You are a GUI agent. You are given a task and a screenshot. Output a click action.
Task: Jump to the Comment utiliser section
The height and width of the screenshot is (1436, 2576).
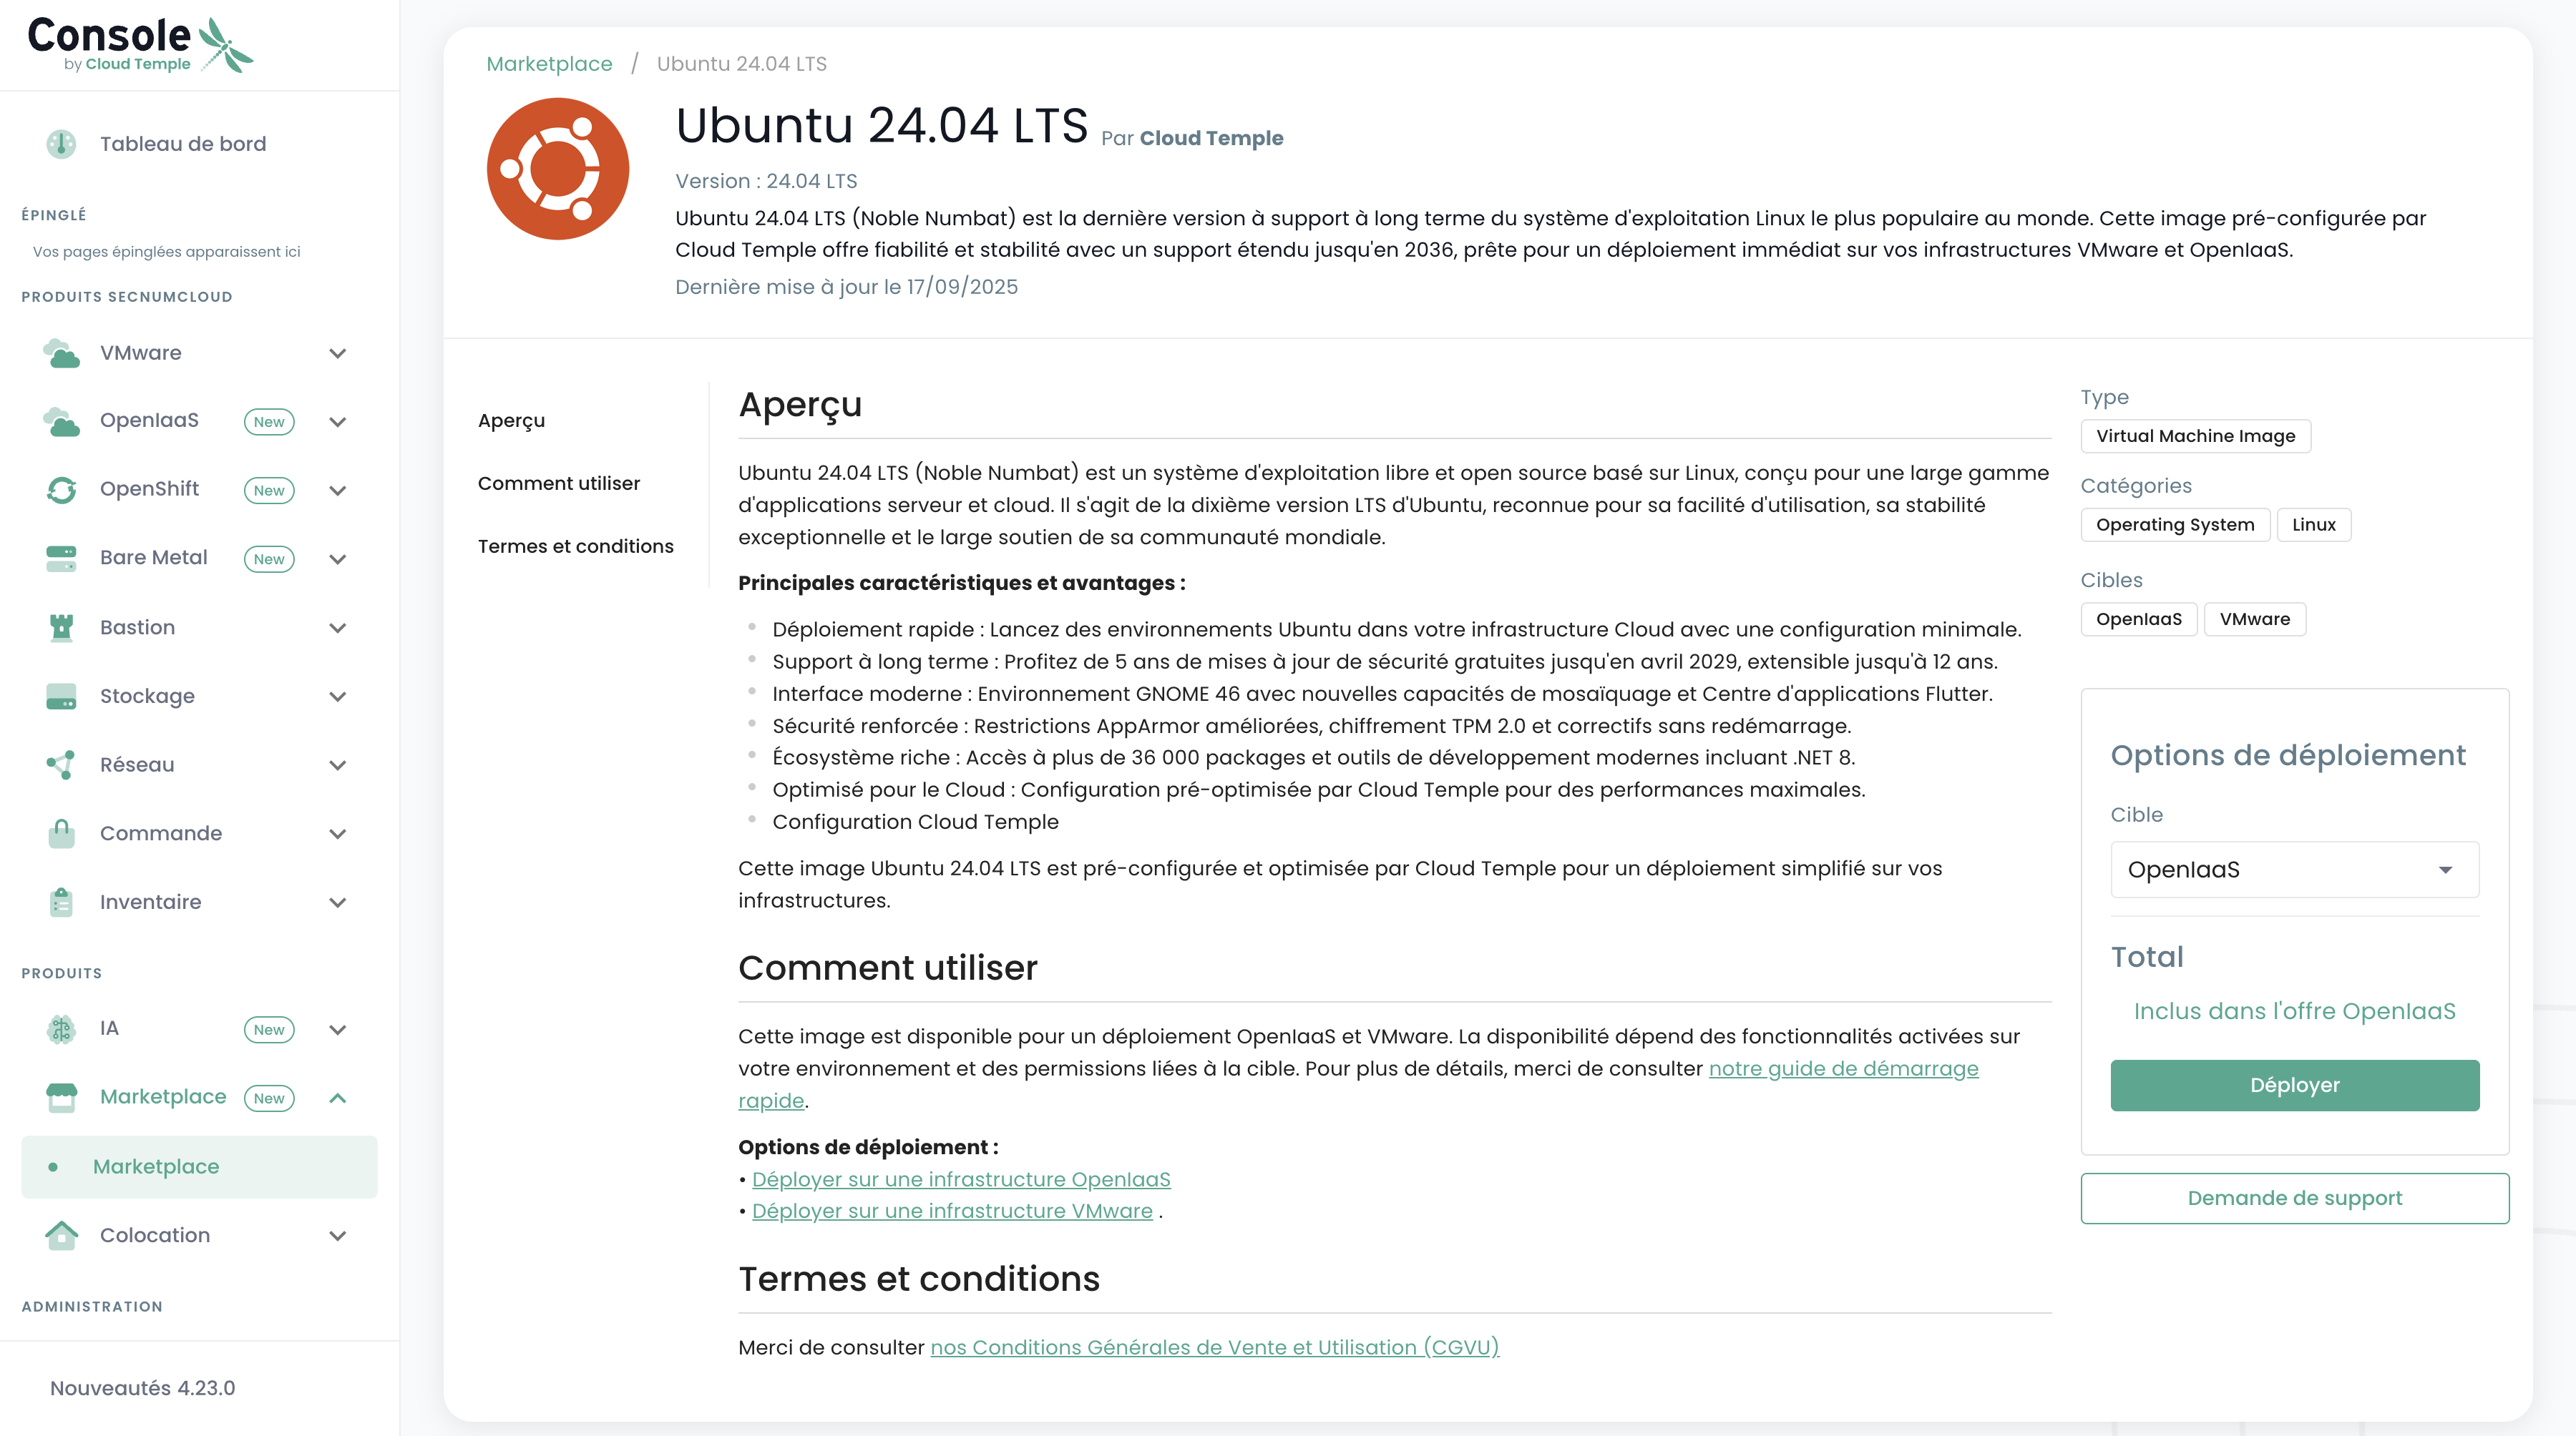(x=558, y=483)
